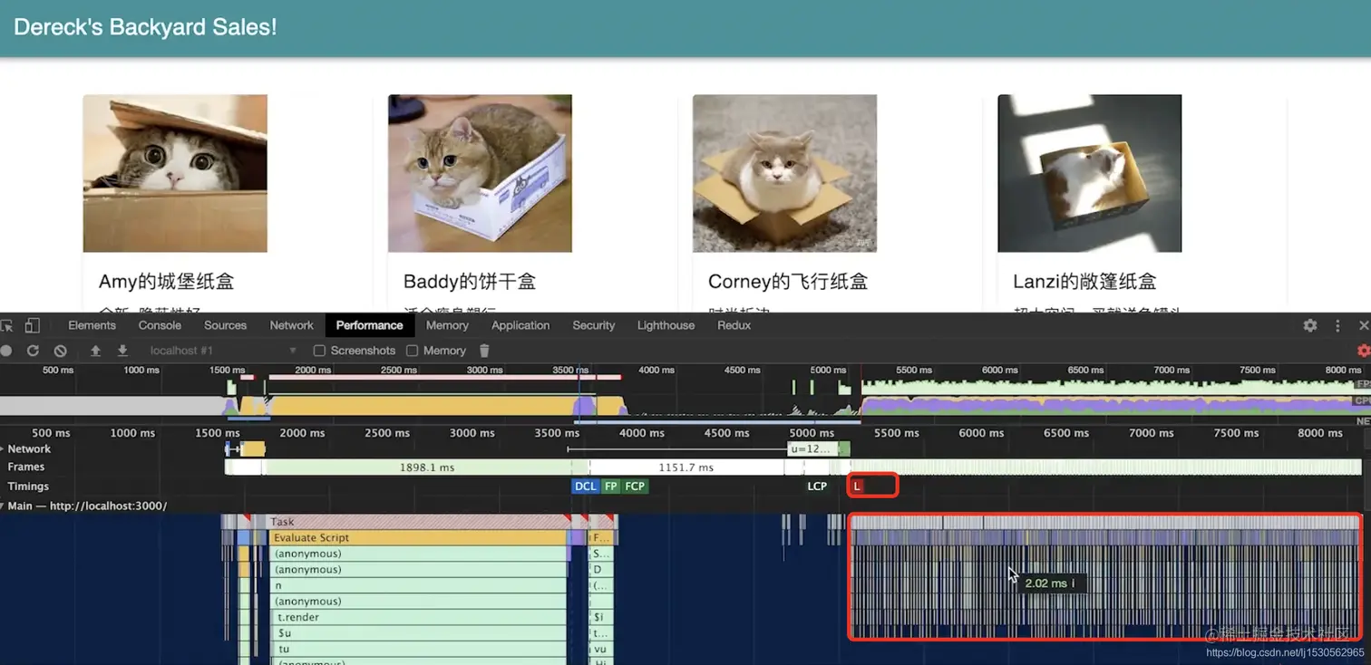Click the red L load marker
The width and height of the screenshot is (1371, 665).
click(x=857, y=487)
